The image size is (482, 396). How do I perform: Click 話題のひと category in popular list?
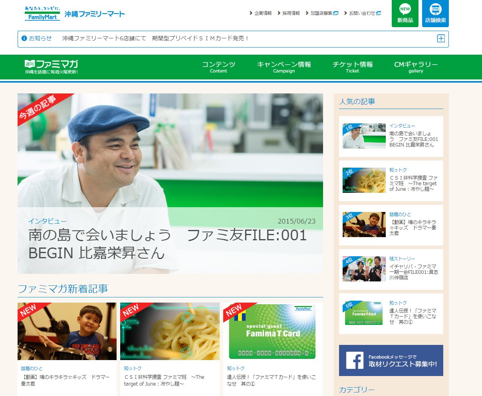400,214
